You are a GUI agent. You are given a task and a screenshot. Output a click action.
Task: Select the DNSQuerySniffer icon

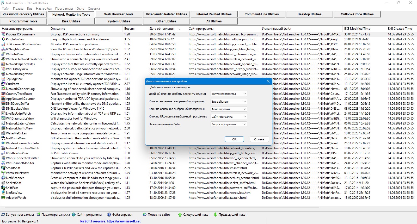3,104
